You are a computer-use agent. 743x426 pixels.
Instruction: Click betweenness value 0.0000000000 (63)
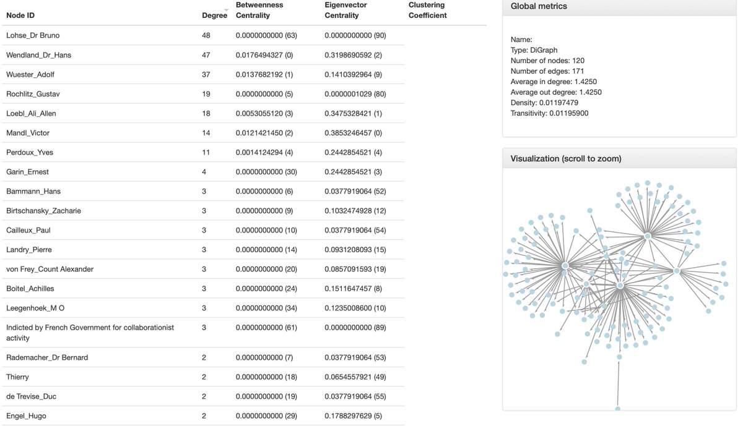click(x=267, y=36)
